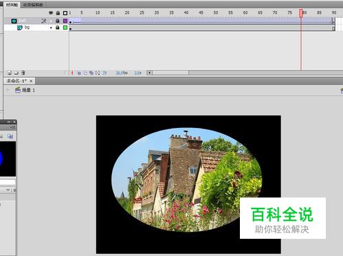Open the floating panel options menu
Screen dimensions: 343x256
point(13,127)
